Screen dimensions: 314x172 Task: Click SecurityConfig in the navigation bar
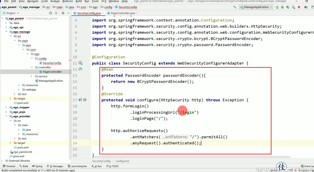click(126, 7)
